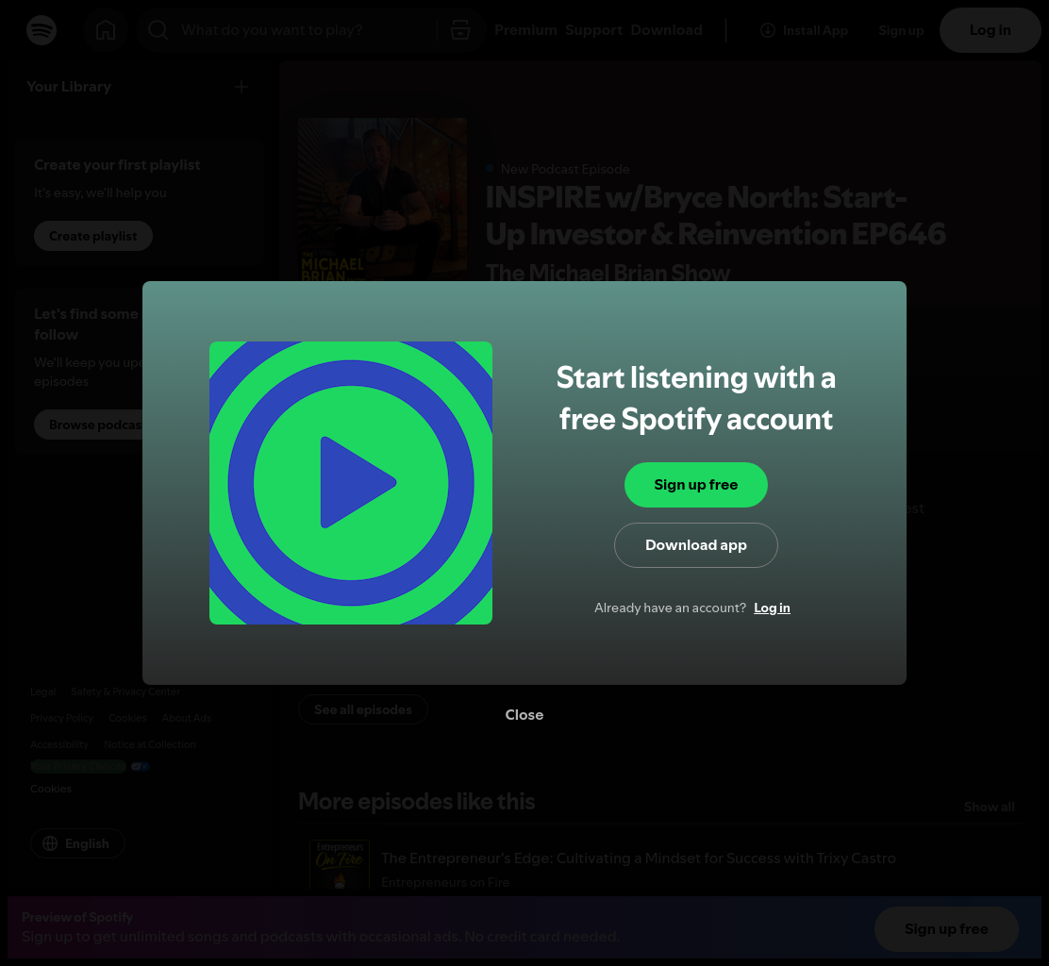The width and height of the screenshot is (1049, 966).
Task: Click Your Privacy Choices link
Action: coord(78,767)
